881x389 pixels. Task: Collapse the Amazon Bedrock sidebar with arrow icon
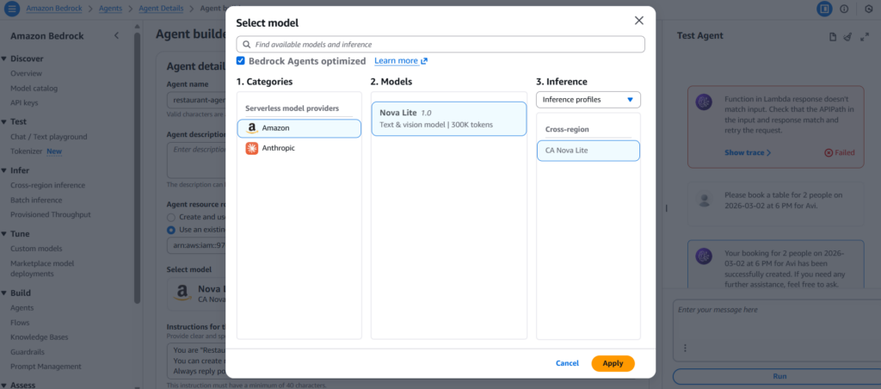click(117, 35)
